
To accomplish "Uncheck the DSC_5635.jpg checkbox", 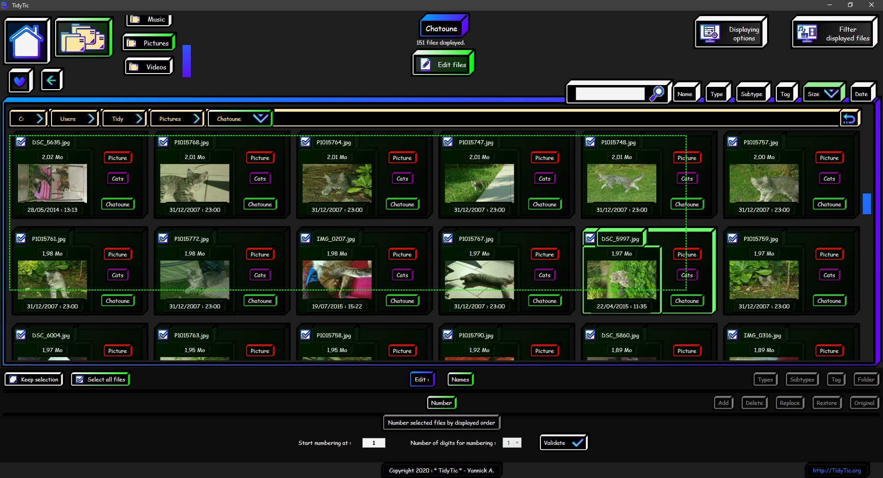I will (x=21, y=142).
